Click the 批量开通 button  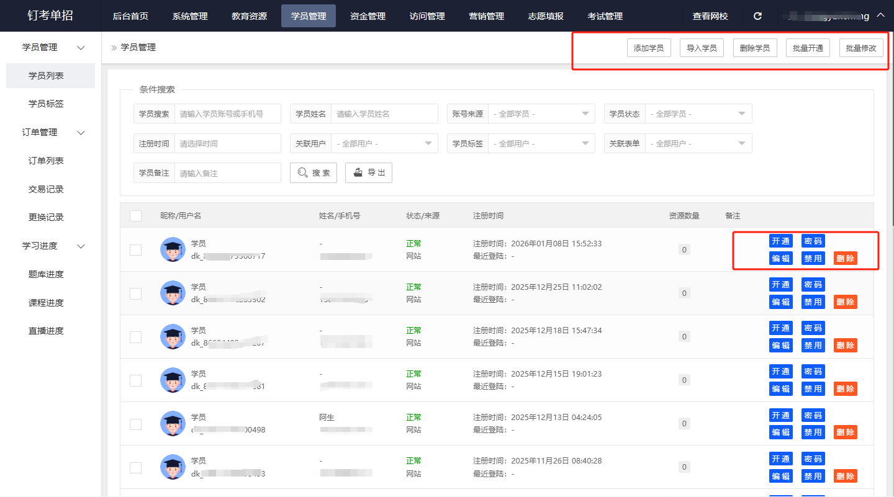(808, 48)
